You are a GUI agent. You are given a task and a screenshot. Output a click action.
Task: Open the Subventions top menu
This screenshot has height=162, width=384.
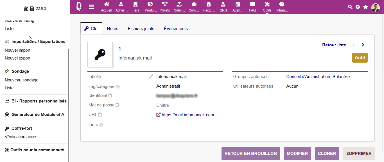point(179,7)
